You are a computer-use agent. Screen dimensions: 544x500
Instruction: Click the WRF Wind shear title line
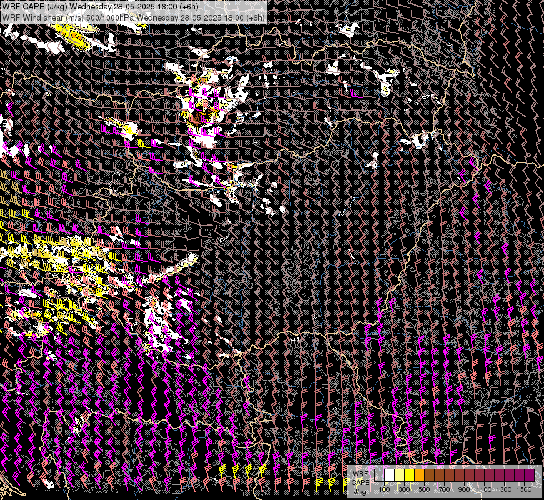coord(133,17)
